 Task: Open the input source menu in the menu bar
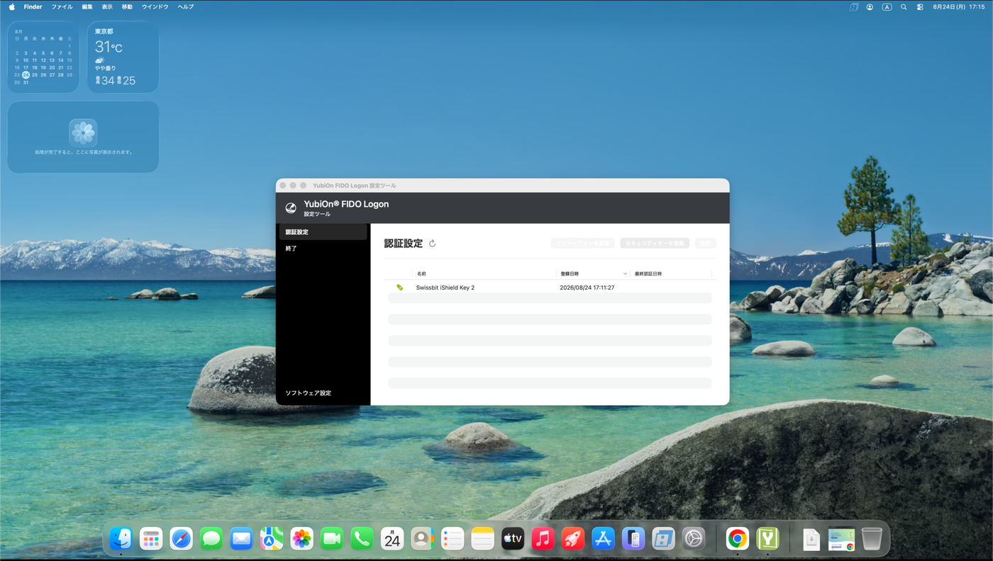click(887, 7)
